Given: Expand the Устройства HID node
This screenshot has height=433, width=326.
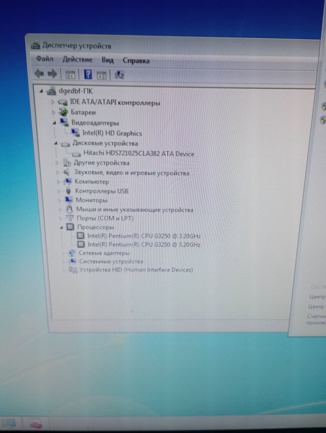Looking at the screenshot, I should coord(65,270).
